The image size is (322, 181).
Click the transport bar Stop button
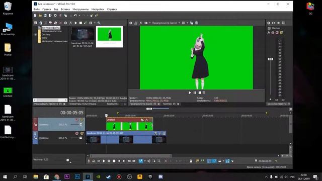pyautogui.click(x=114, y=161)
